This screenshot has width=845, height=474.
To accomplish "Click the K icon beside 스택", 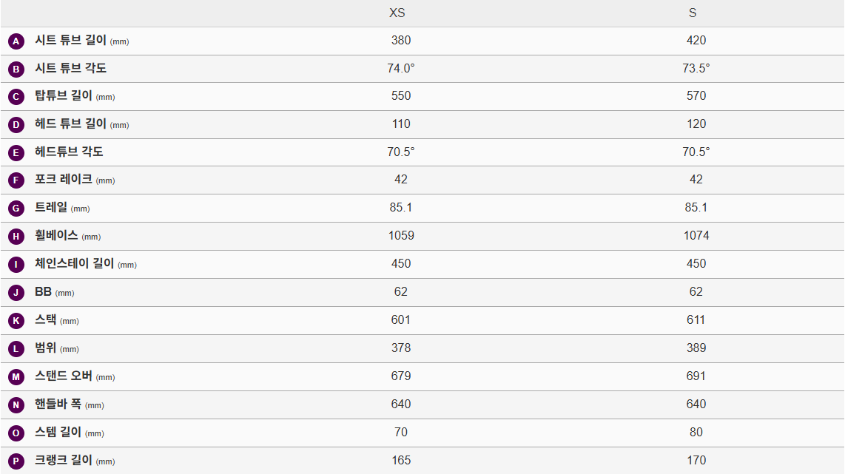I will tap(16, 321).
